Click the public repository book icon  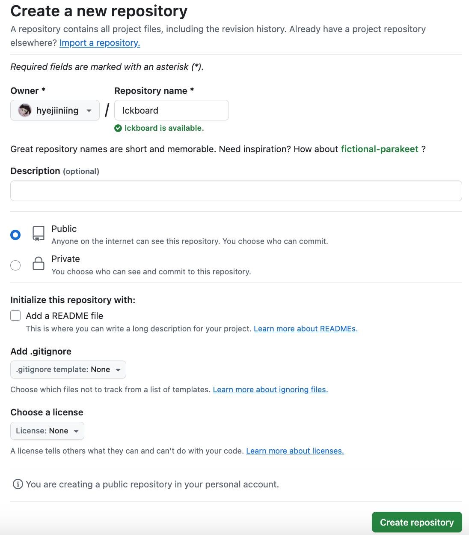click(39, 234)
